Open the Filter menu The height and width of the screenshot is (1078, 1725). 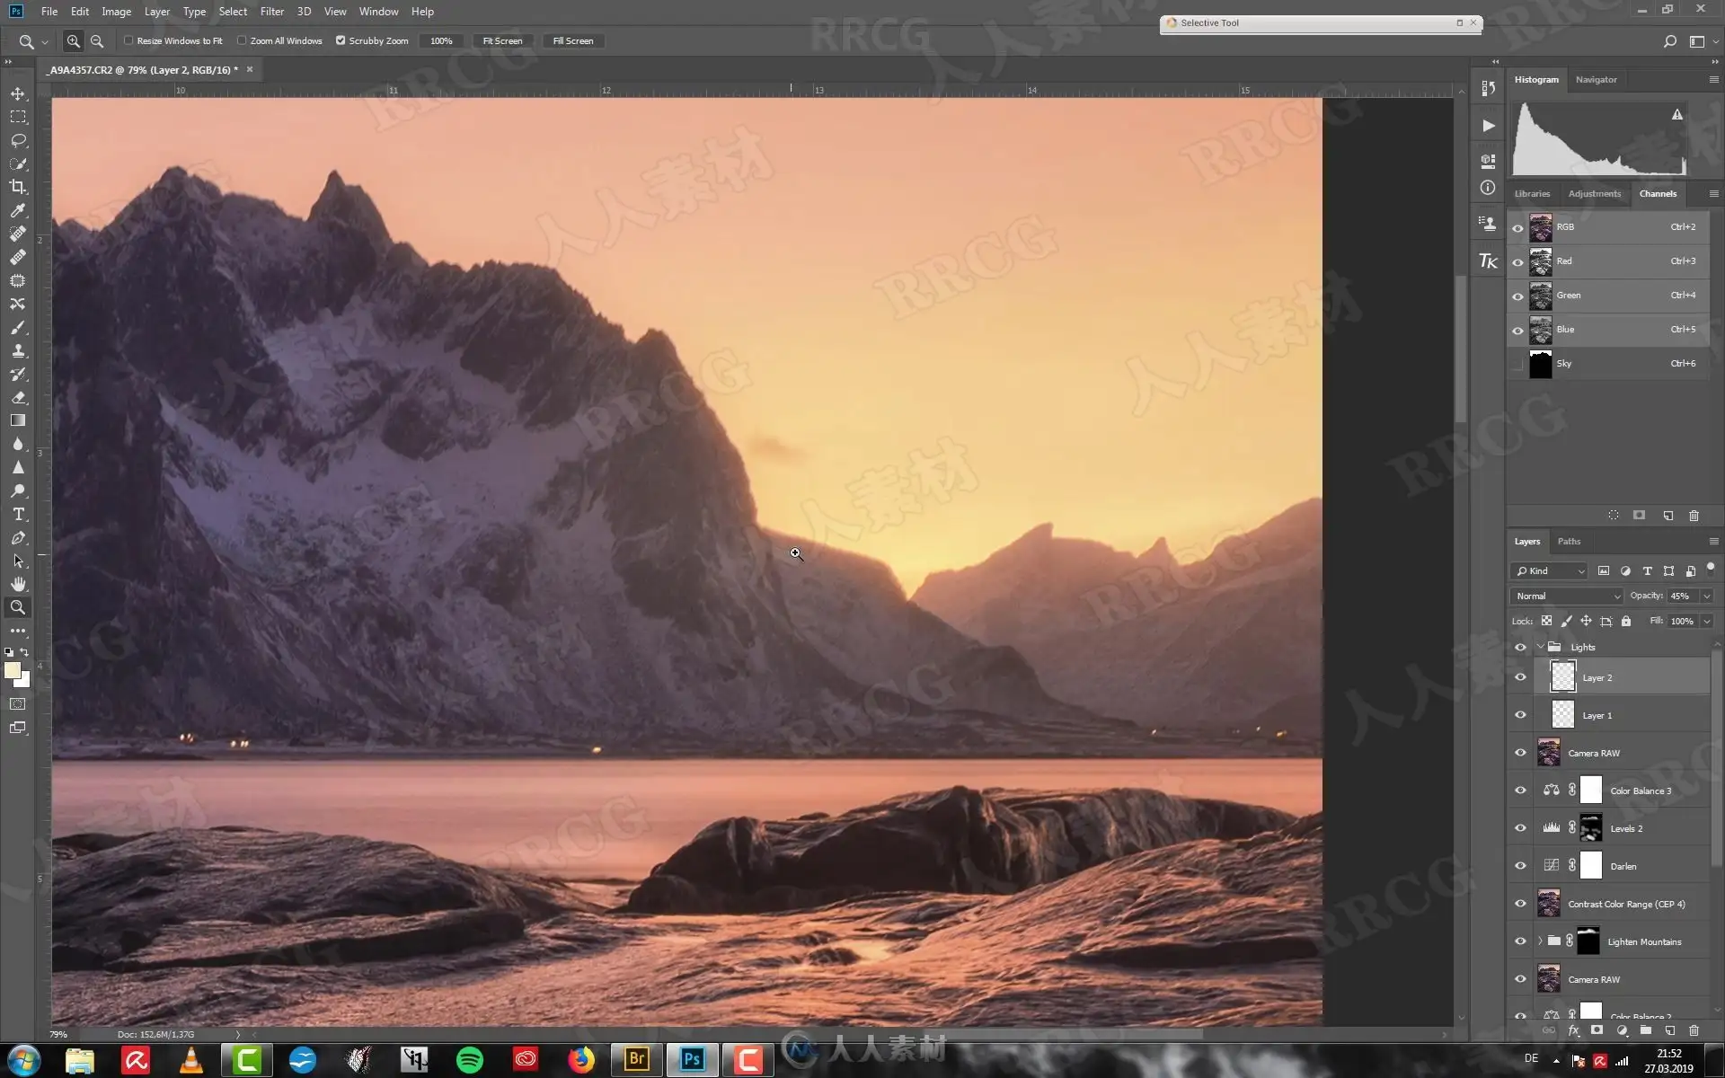pos(271,12)
